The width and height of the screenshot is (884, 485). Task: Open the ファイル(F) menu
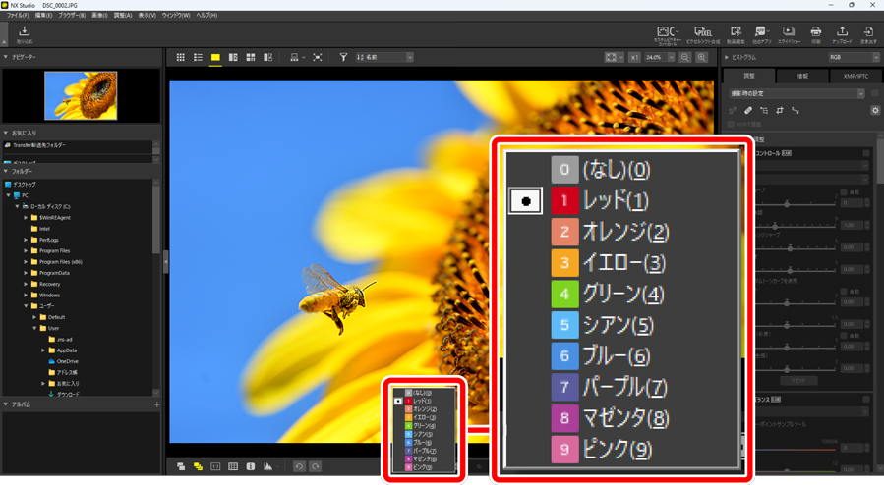[18, 16]
